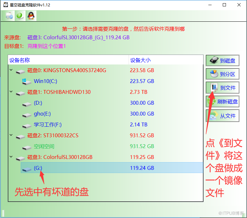Click the drive icon beside gho(E:)
247x218 pixels.
pyautogui.click(x=26, y=115)
